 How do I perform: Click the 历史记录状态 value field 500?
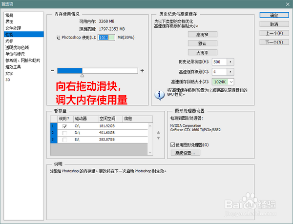point(219,62)
